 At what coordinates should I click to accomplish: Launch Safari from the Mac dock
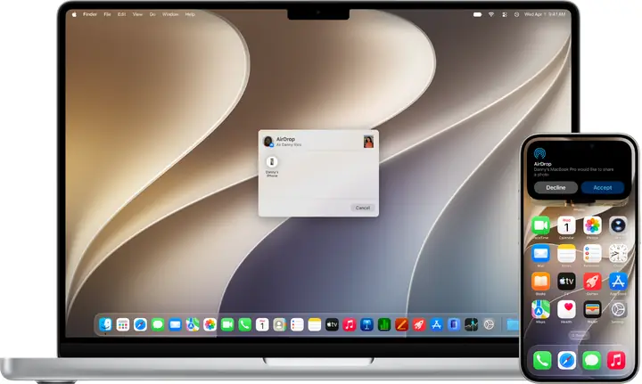click(x=140, y=324)
